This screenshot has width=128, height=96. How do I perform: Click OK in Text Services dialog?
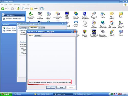[51, 88]
